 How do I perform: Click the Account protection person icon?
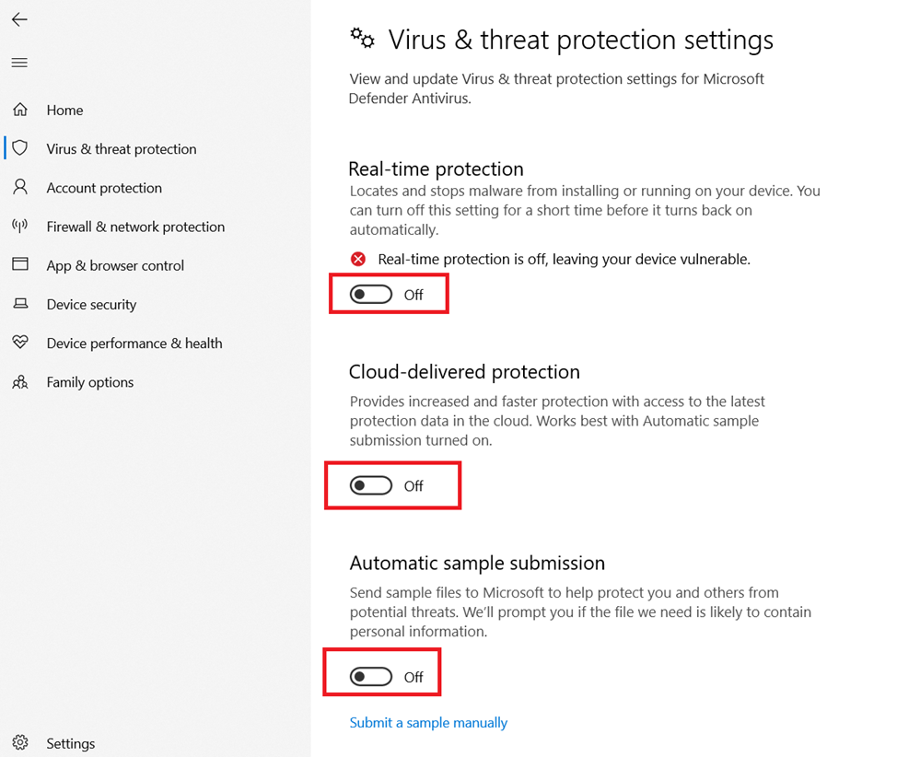(x=20, y=187)
